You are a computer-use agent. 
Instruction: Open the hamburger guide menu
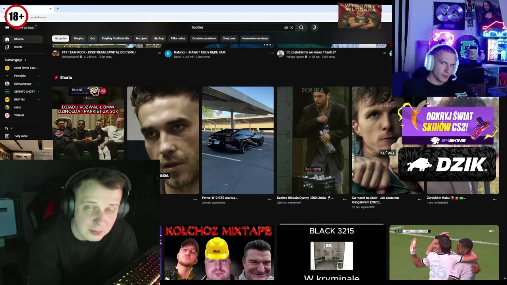point(7,27)
